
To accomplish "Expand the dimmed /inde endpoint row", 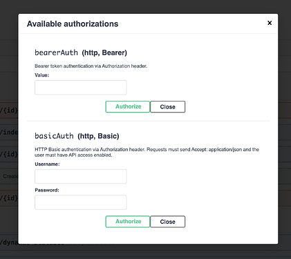I will coord(9,132).
